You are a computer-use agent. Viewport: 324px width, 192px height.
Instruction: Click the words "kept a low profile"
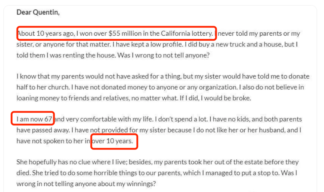coord(157,44)
